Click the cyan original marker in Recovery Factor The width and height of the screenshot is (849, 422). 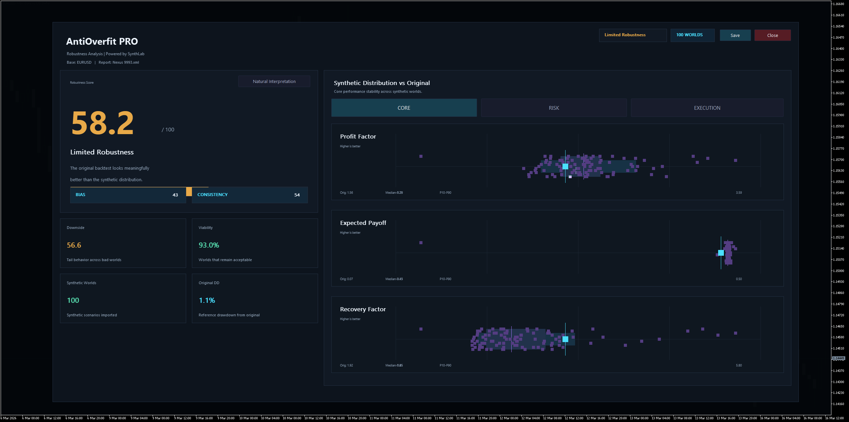[565, 339]
